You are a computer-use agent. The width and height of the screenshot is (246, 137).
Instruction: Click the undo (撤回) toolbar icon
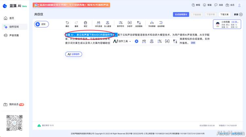tap(67, 24)
